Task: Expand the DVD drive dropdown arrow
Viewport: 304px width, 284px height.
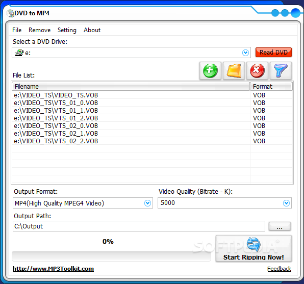Action: [245, 53]
